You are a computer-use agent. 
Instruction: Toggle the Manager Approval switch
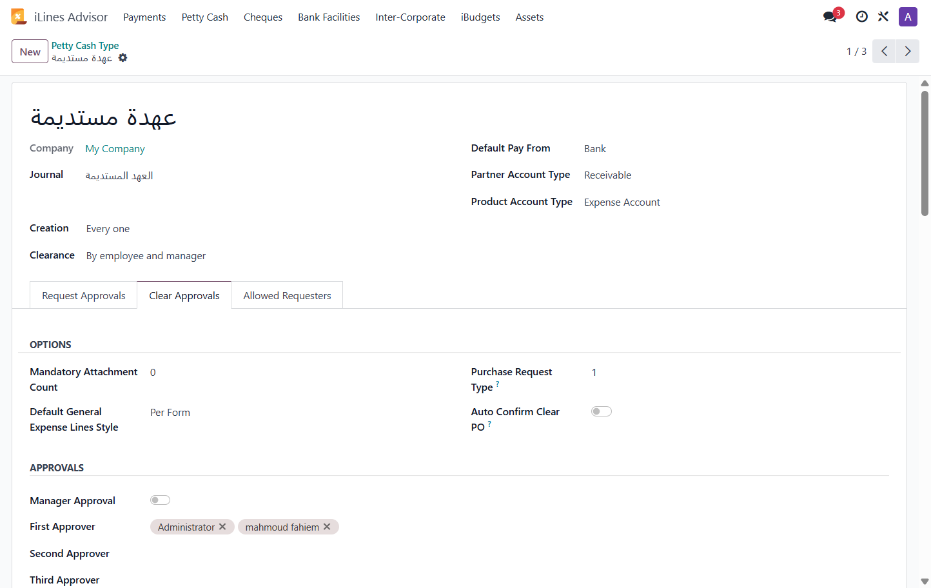tap(160, 500)
